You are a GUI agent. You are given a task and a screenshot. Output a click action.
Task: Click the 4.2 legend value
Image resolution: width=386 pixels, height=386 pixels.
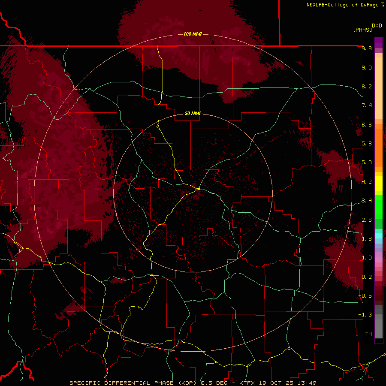pyautogui.click(x=367, y=182)
